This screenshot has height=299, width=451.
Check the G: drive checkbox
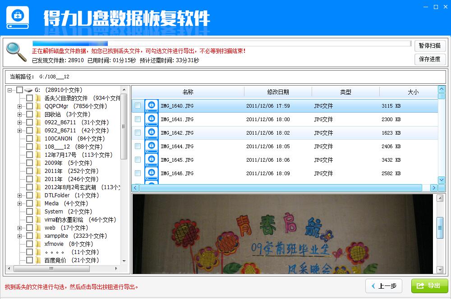18,90
